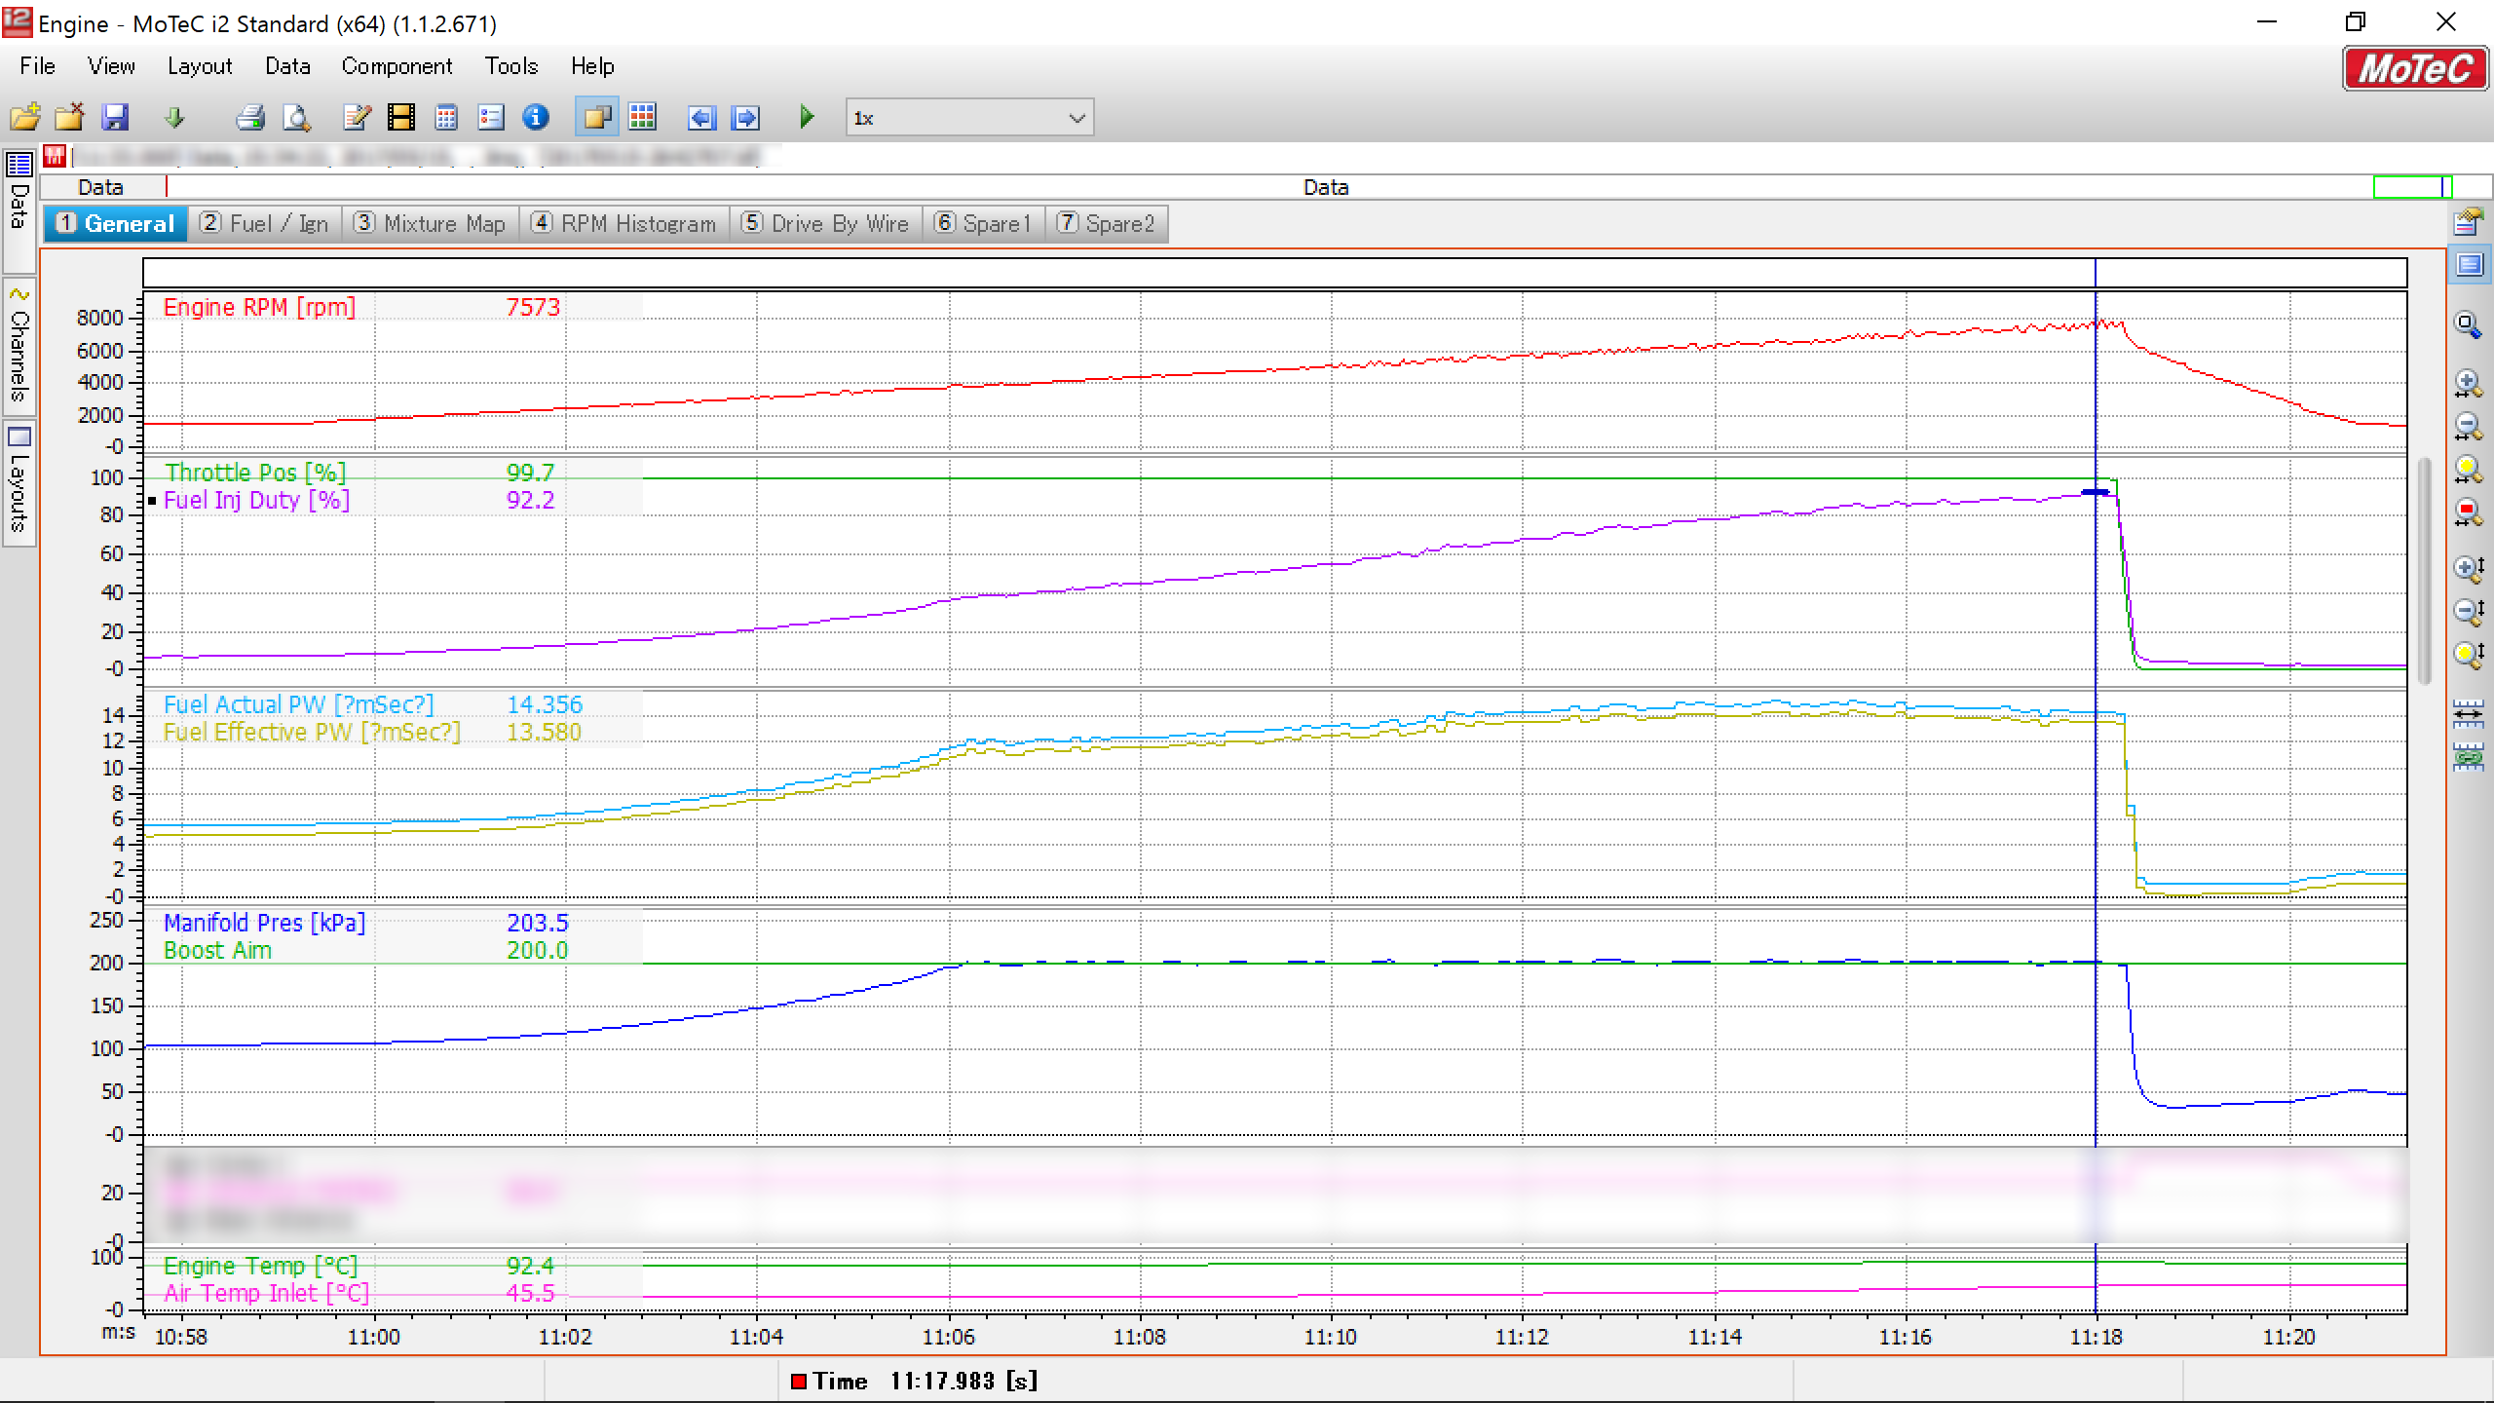Toggle the graph legend display button
This screenshot has width=2494, height=1403.
2470,265
